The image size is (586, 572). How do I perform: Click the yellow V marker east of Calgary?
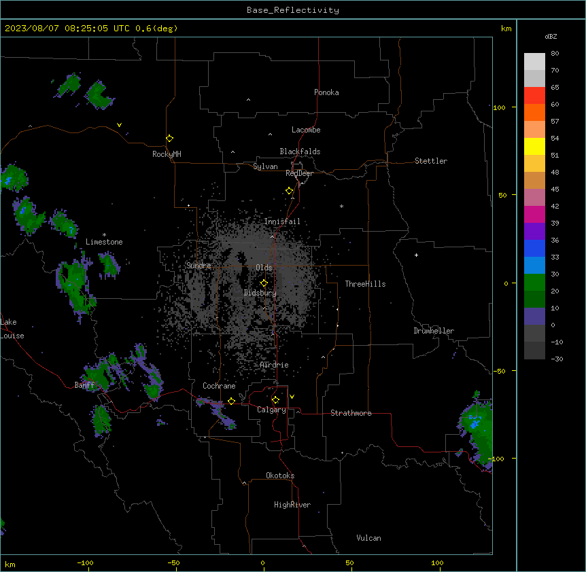292,397
